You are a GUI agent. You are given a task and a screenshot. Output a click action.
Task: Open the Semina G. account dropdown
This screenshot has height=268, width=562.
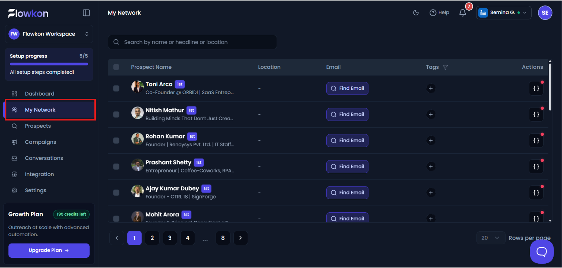pyautogui.click(x=503, y=13)
